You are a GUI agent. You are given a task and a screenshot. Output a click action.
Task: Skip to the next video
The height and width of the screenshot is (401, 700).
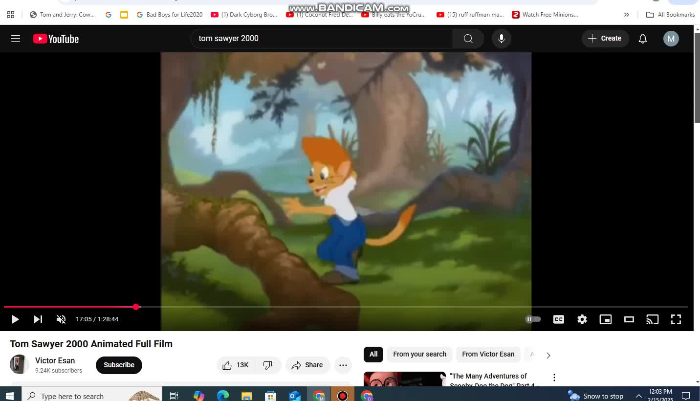[x=38, y=319]
